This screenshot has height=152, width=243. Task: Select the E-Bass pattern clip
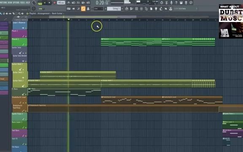(64, 92)
